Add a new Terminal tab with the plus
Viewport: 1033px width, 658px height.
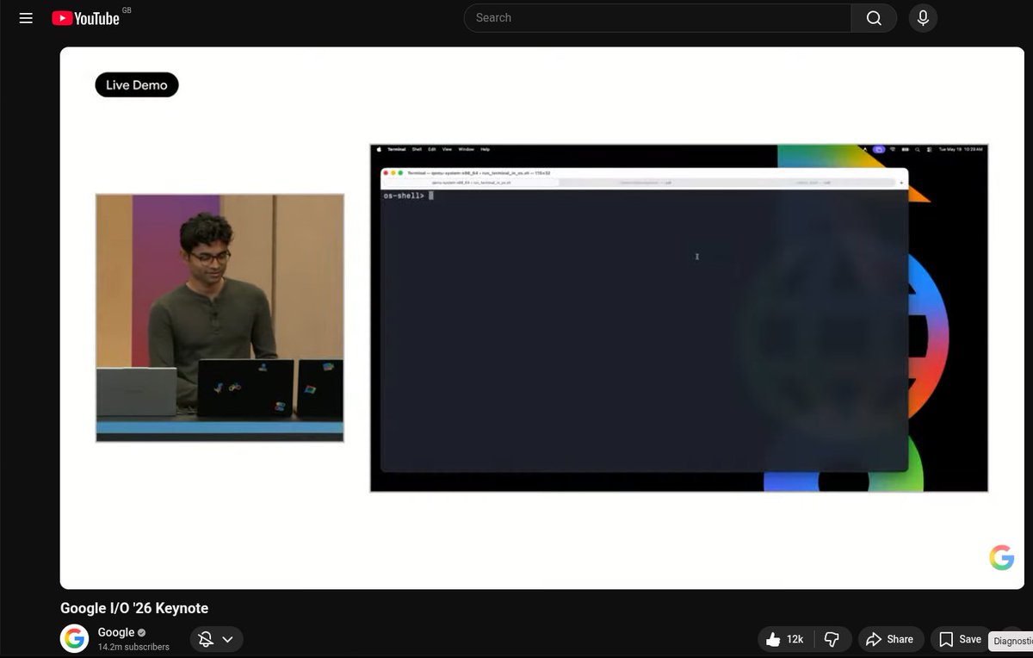[902, 183]
